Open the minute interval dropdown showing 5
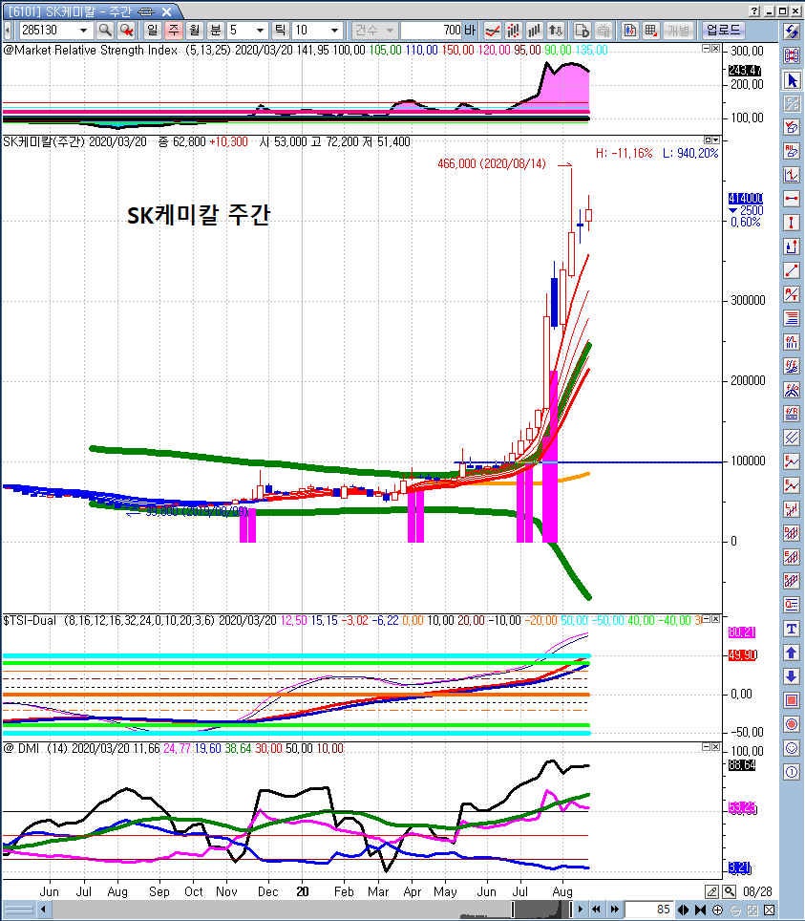 pyautogui.click(x=260, y=30)
